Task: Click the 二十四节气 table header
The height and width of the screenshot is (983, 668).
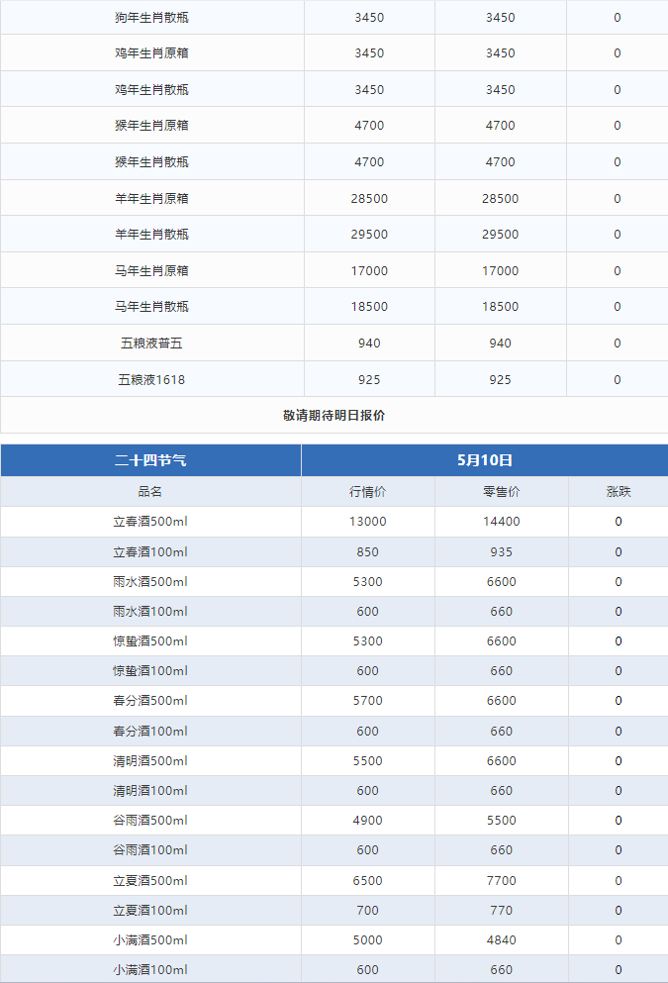Action: (x=150, y=460)
